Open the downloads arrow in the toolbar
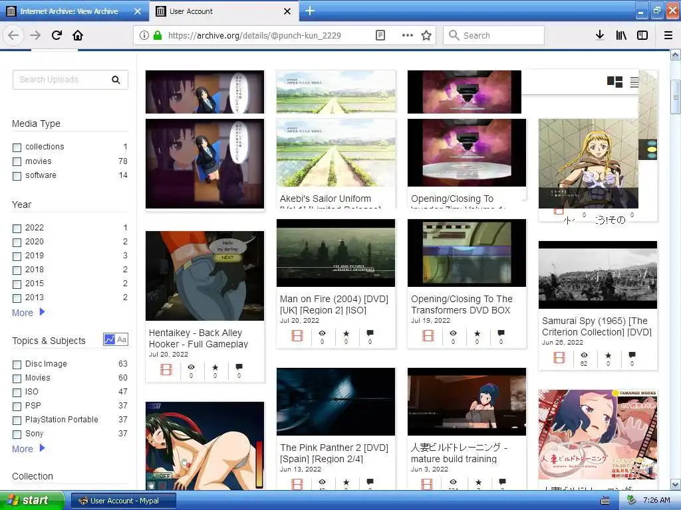 coord(600,35)
